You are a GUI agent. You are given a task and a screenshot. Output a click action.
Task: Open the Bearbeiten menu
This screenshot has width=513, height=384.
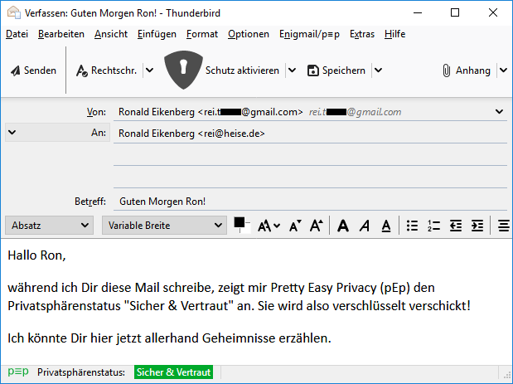point(61,34)
